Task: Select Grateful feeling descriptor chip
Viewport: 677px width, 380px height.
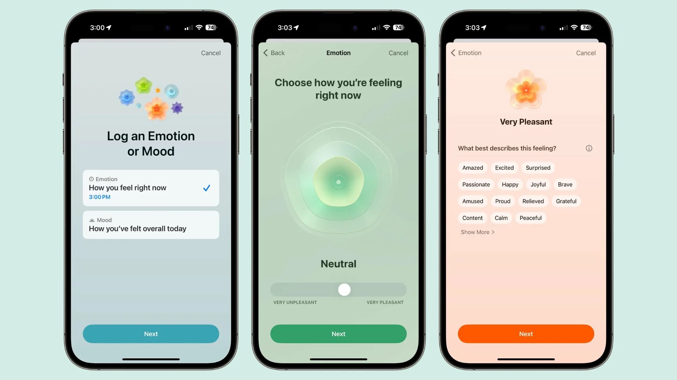Action: [x=566, y=201]
